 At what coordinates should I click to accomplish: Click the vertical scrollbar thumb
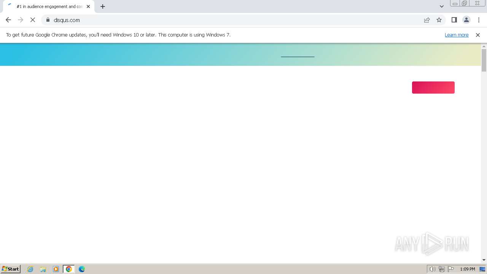pyautogui.click(x=484, y=60)
